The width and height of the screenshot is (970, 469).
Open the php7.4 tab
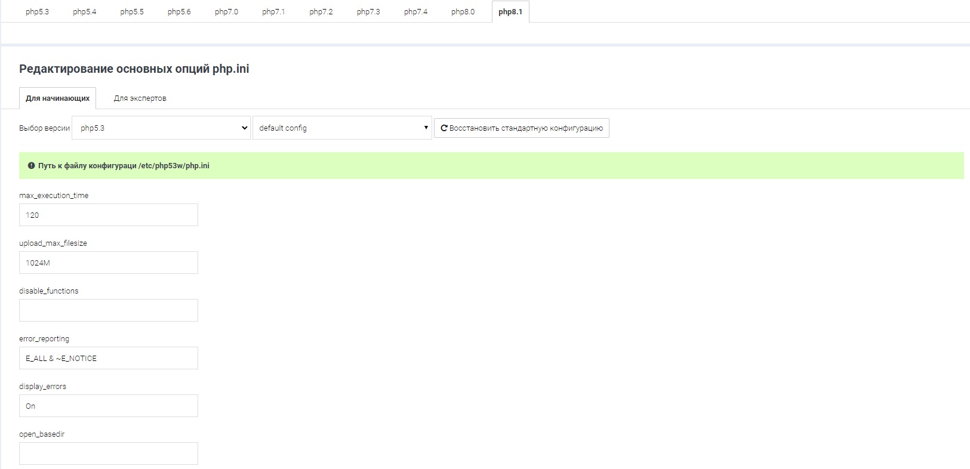415,12
